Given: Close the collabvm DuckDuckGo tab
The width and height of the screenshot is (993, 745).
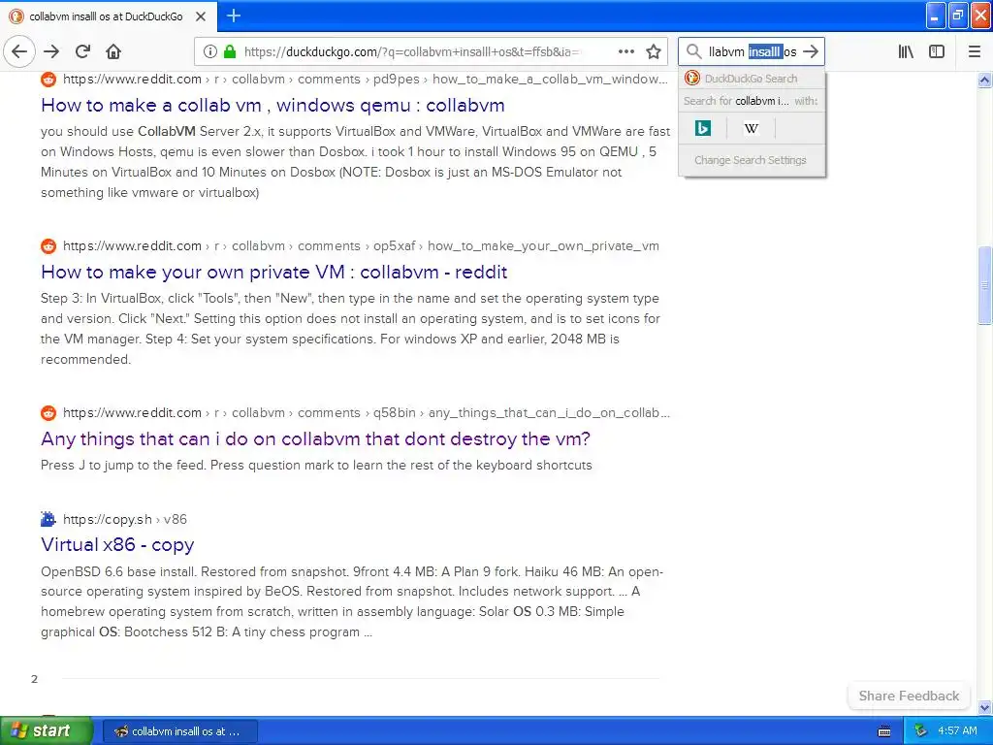Looking at the screenshot, I should coord(201,16).
